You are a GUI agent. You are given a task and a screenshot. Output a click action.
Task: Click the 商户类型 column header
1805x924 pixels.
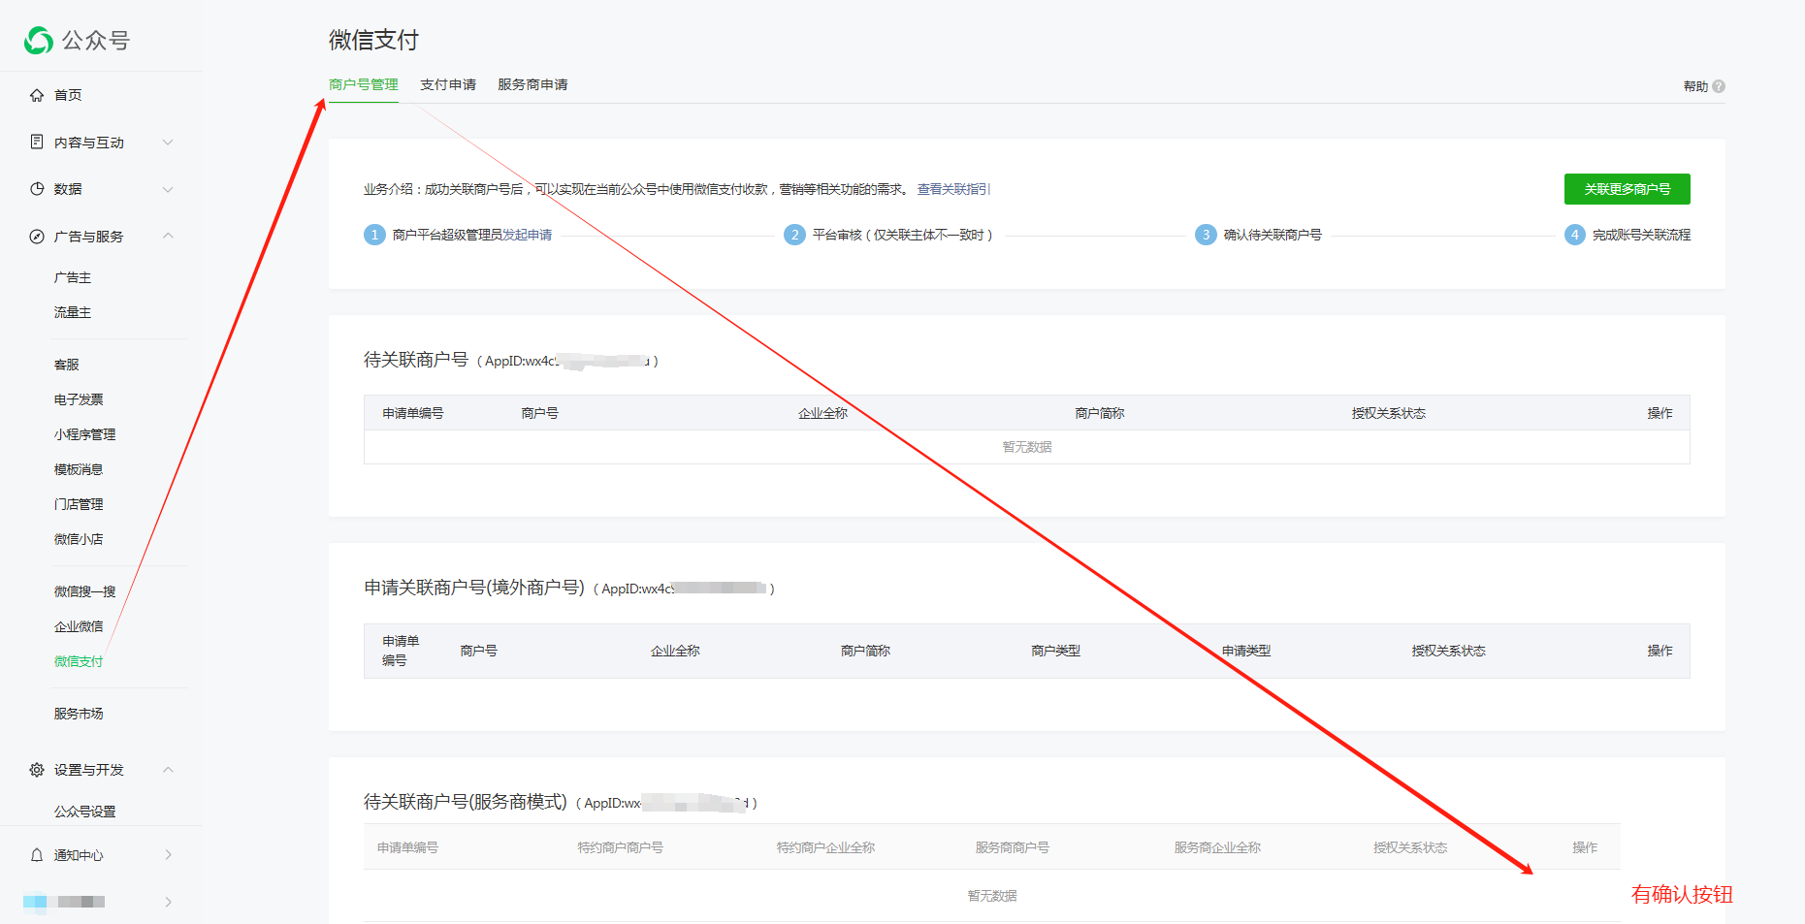[1055, 651]
